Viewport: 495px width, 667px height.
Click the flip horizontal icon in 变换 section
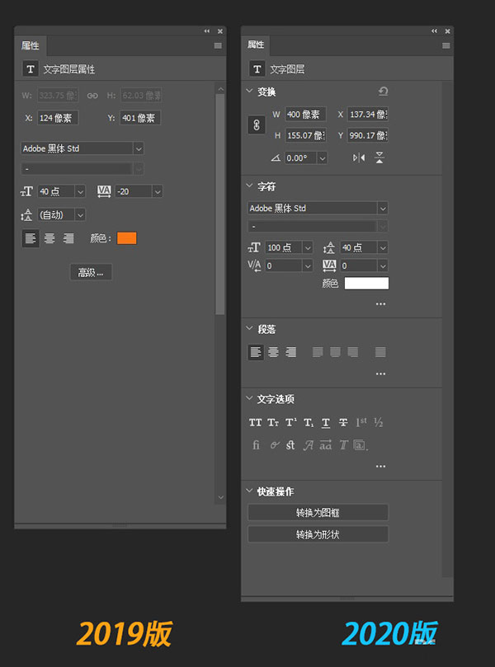click(359, 157)
